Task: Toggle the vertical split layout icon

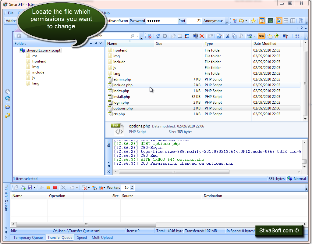Action: pyautogui.click(x=293, y=21)
